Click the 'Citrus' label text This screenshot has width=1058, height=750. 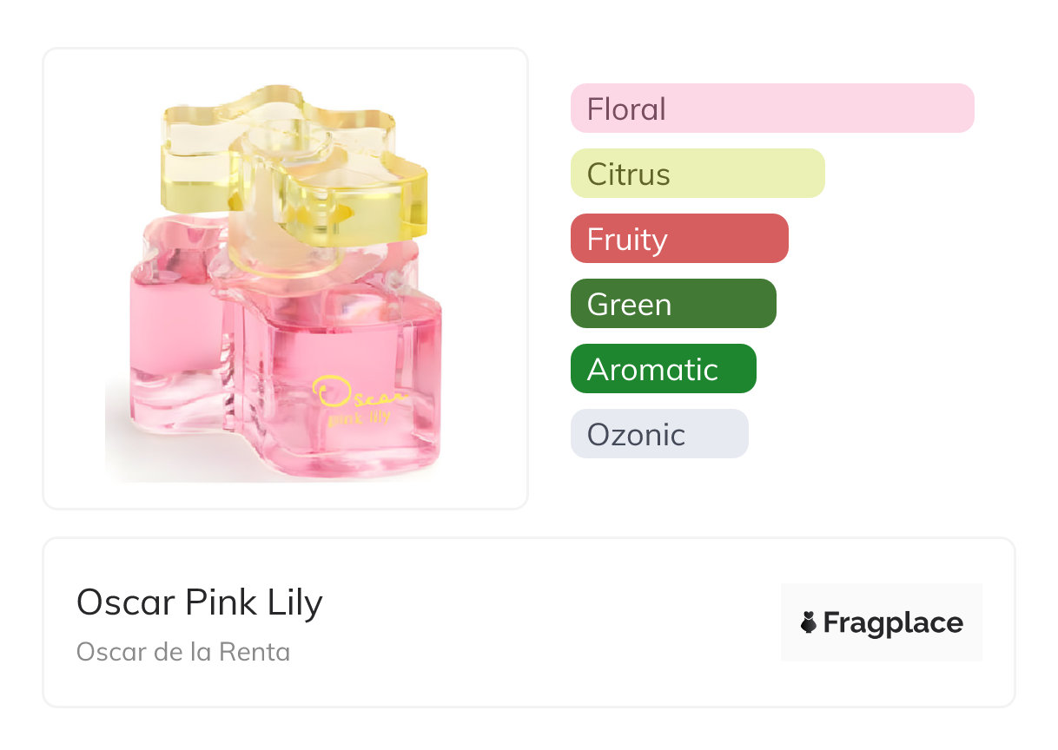(628, 174)
